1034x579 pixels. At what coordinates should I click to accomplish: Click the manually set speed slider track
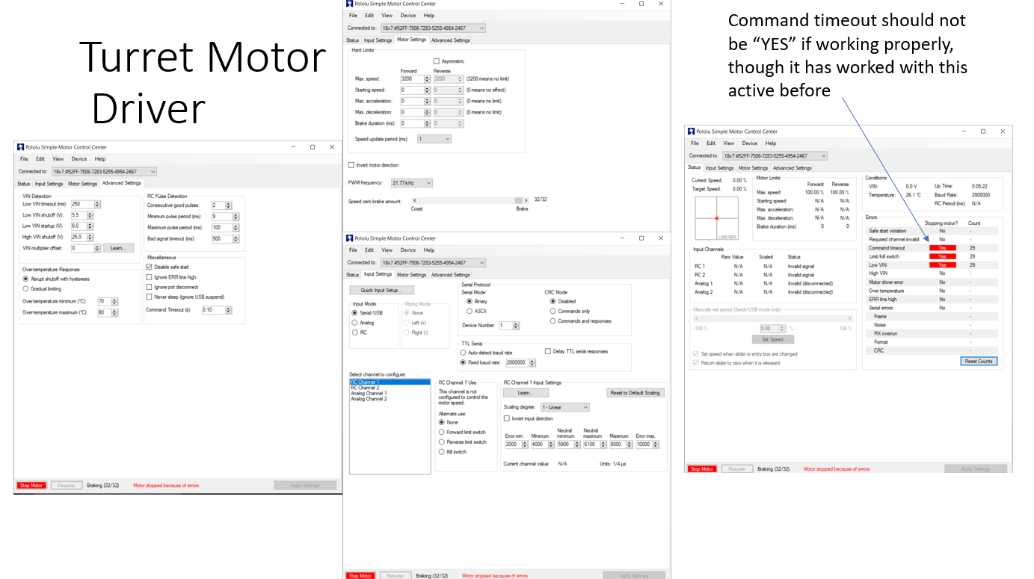pyautogui.click(x=772, y=318)
